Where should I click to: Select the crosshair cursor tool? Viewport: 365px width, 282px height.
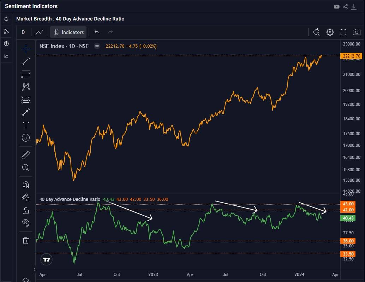(x=26, y=49)
